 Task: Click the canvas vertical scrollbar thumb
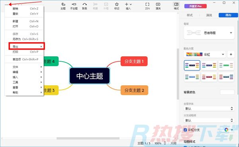click(x=178, y=74)
